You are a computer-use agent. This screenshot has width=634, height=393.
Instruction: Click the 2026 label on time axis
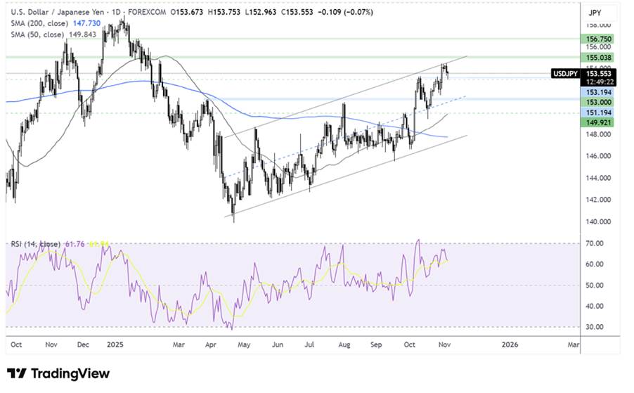click(510, 345)
